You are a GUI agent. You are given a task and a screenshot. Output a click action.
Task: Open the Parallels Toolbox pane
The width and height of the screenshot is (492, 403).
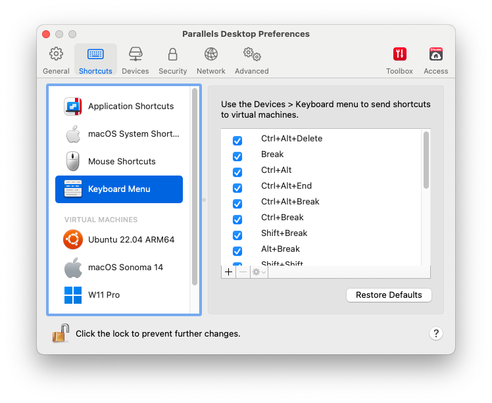click(x=399, y=60)
